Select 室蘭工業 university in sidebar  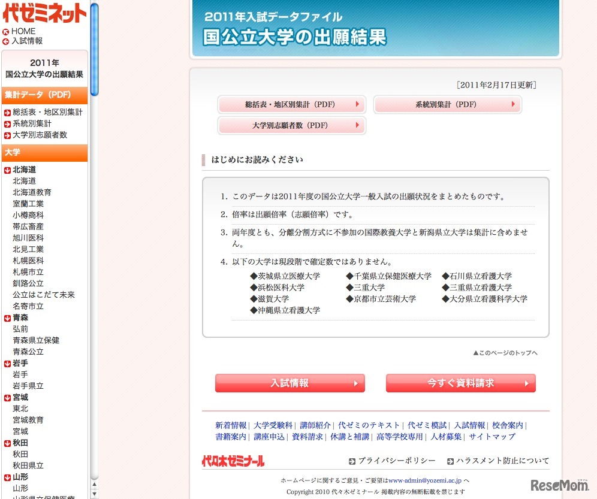click(x=28, y=204)
